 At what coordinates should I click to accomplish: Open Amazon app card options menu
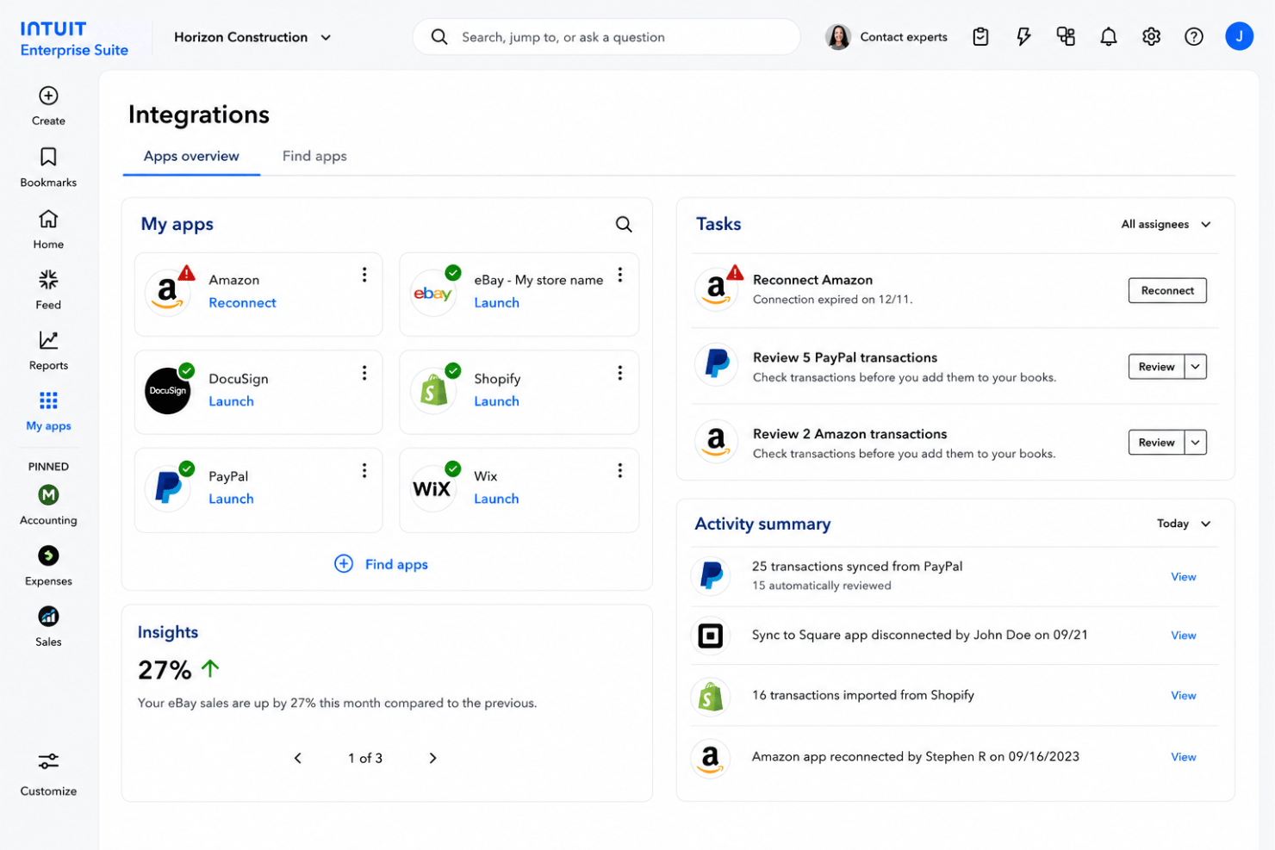tap(364, 275)
